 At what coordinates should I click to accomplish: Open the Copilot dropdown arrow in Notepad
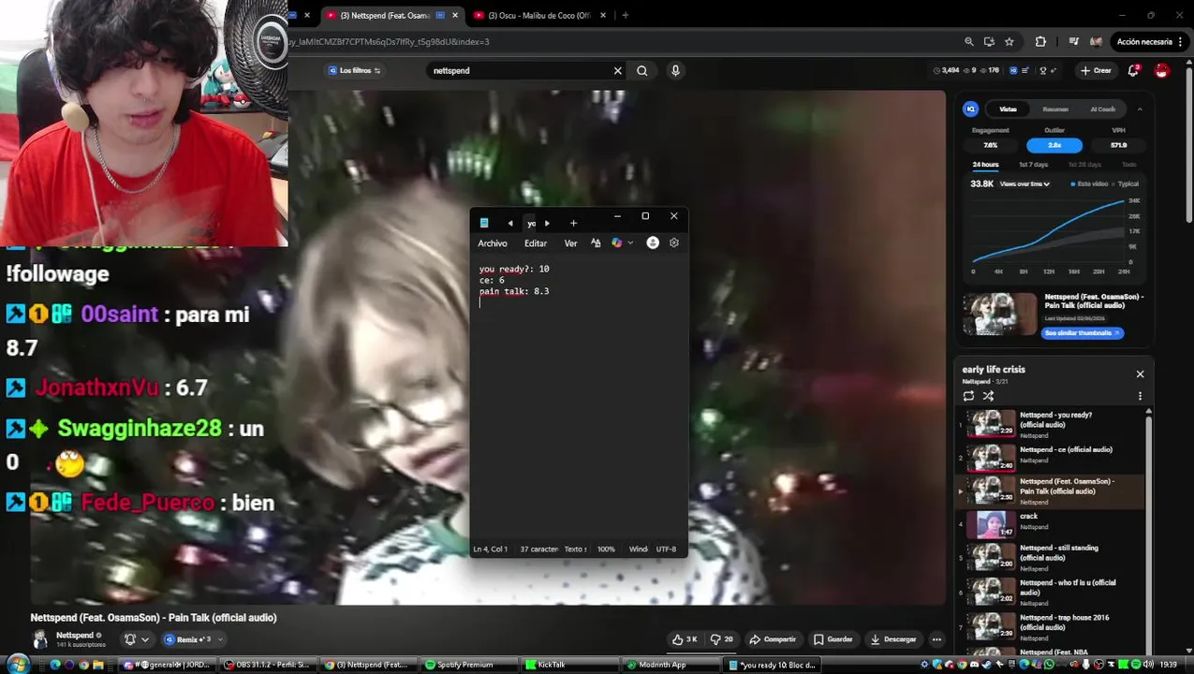tap(630, 242)
